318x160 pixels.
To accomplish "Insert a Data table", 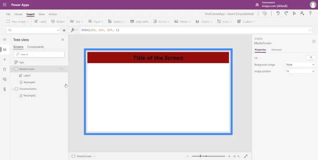I will (139, 21).
